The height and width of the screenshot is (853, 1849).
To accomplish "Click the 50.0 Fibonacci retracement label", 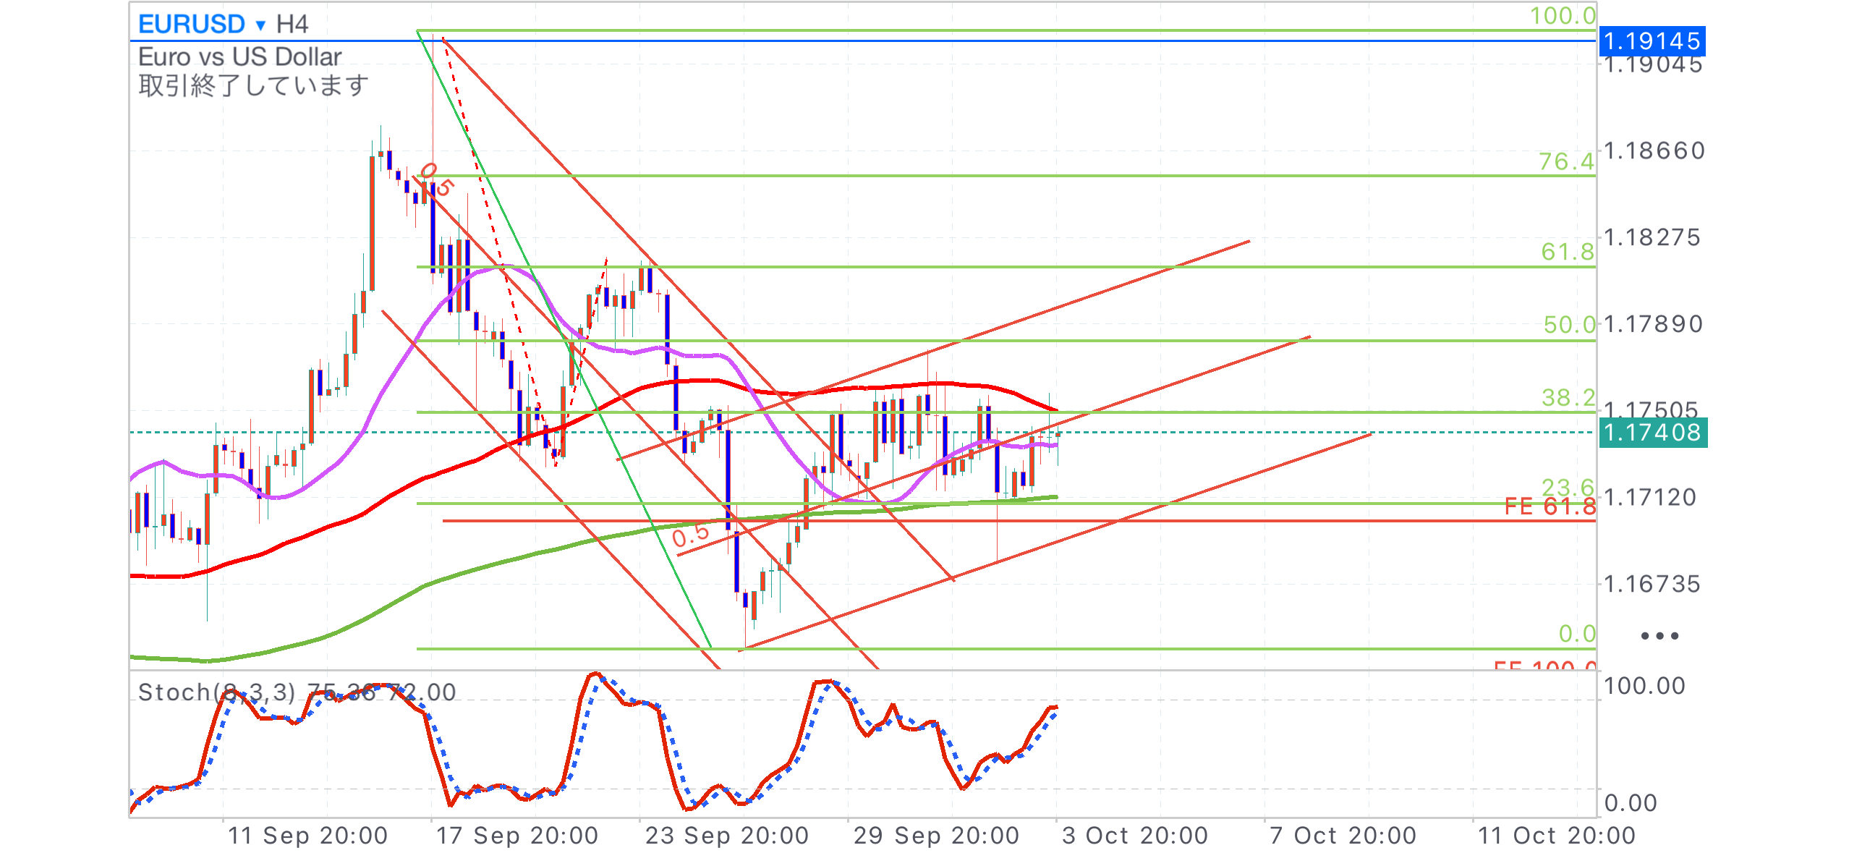I will point(1568,325).
